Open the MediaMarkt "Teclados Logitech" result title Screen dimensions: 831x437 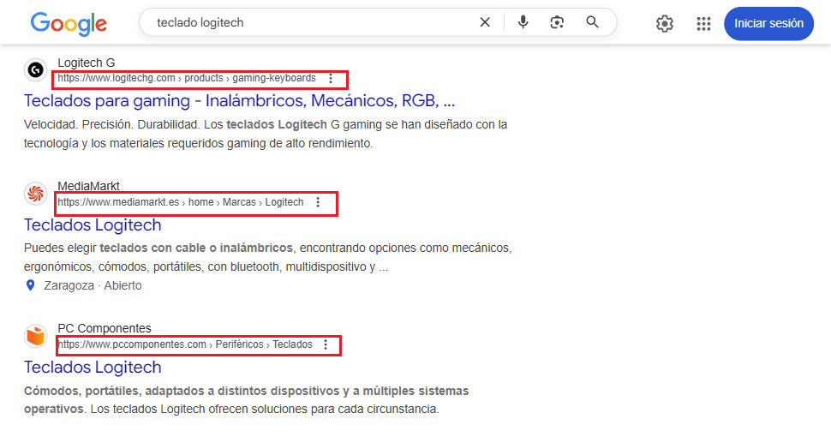[x=93, y=225]
